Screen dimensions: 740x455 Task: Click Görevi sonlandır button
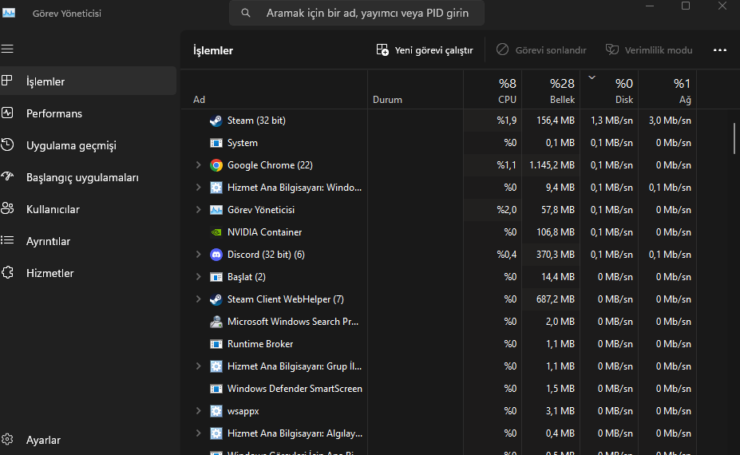(x=541, y=50)
